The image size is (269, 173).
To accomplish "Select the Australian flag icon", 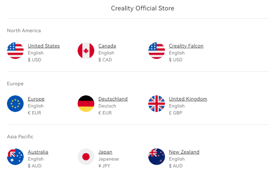I will 15,157.
